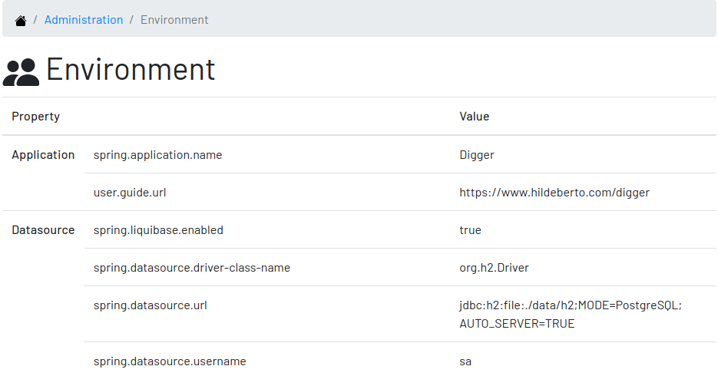The image size is (718, 376).
Task: Click the spring.liquibase.enabled property
Action: (x=158, y=230)
